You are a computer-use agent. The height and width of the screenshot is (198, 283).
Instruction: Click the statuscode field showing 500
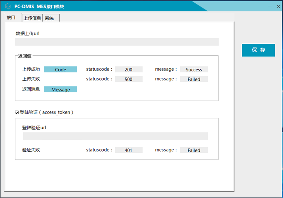pos(128,79)
